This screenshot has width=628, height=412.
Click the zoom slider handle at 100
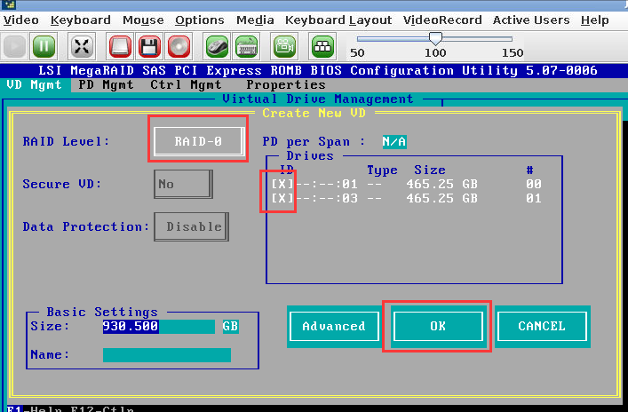[x=435, y=38]
